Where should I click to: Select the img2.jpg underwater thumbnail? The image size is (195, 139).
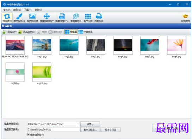(69, 45)
